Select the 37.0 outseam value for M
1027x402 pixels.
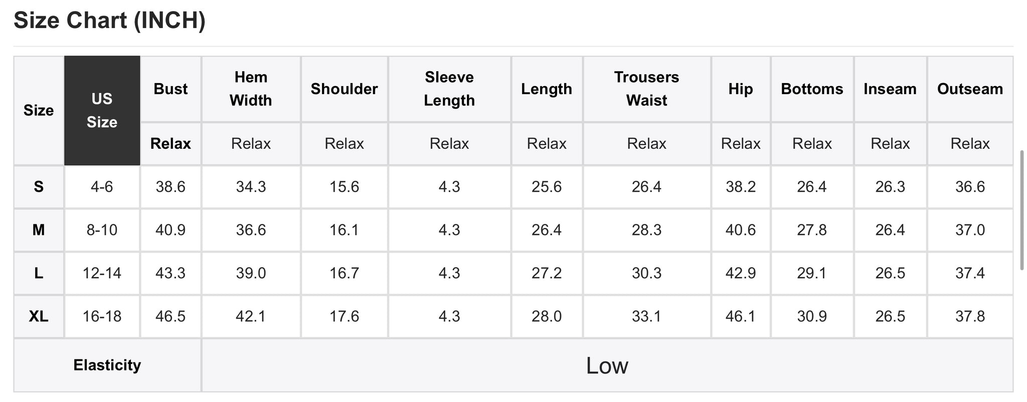coord(970,230)
